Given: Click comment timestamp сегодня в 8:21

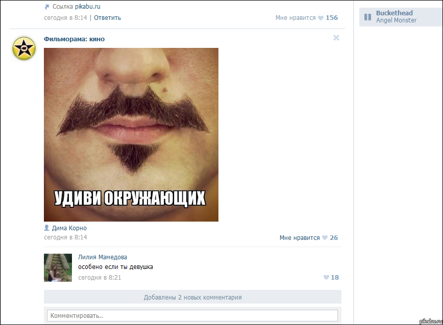Looking at the screenshot, I should tap(100, 278).
